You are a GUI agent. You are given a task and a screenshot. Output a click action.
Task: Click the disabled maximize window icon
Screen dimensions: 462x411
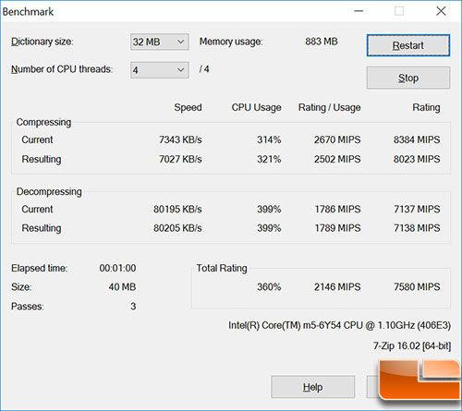point(399,11)
